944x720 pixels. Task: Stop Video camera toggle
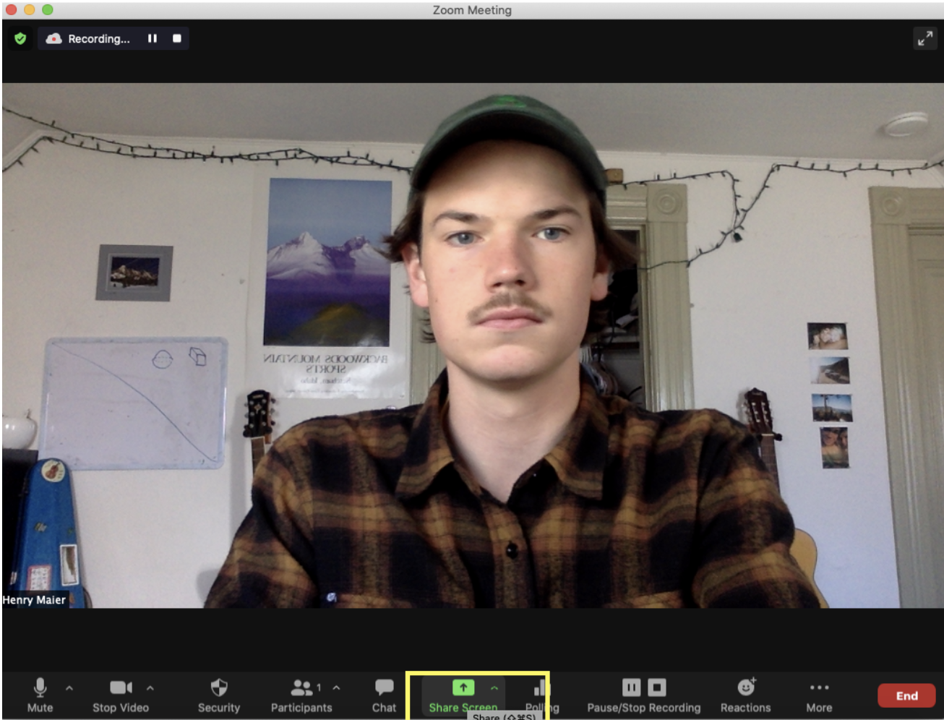(120, 695)
